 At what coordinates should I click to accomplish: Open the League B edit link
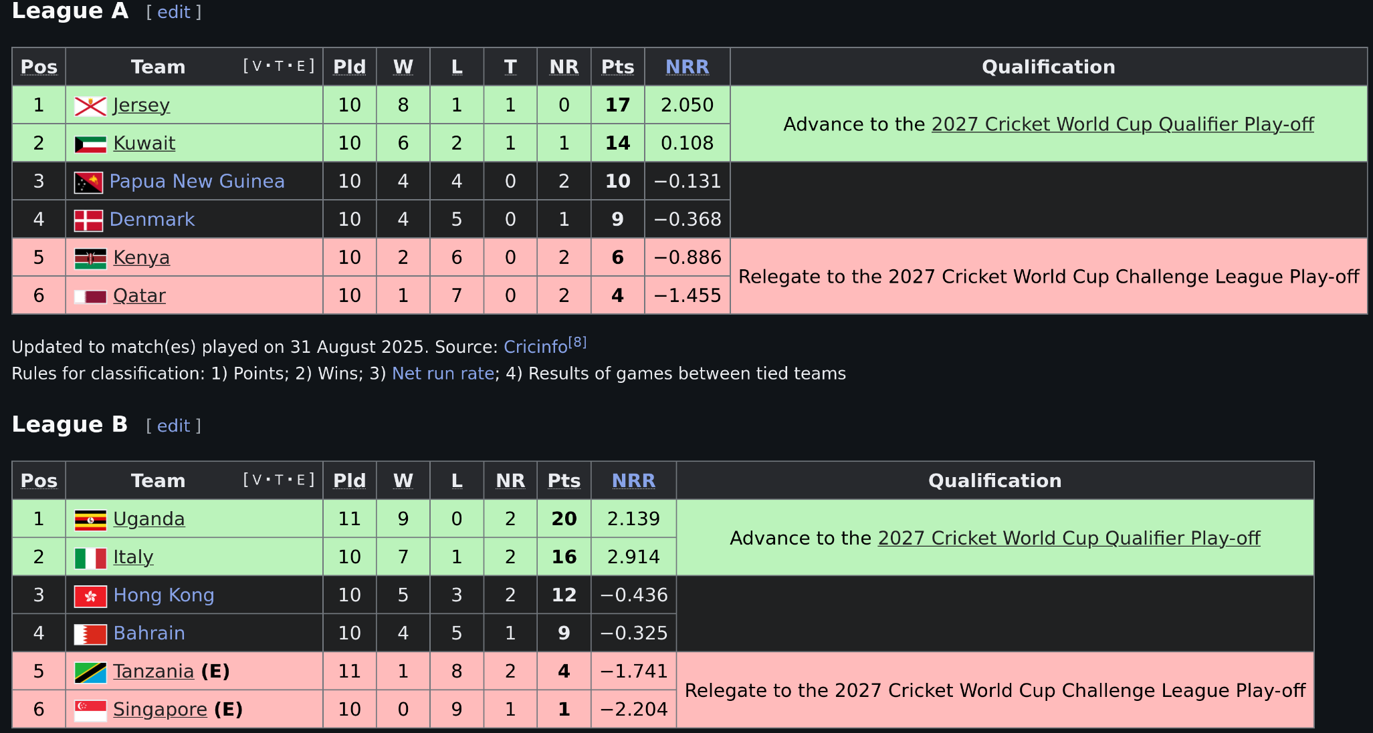[174, 426]
